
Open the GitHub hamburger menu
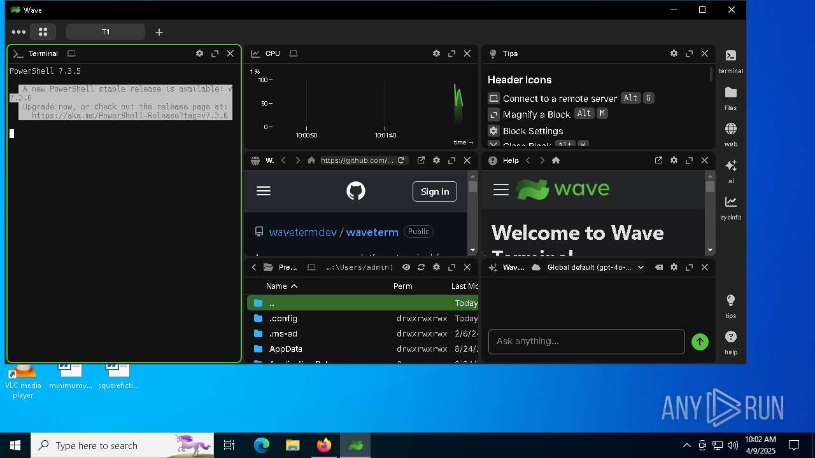point(264,191)
